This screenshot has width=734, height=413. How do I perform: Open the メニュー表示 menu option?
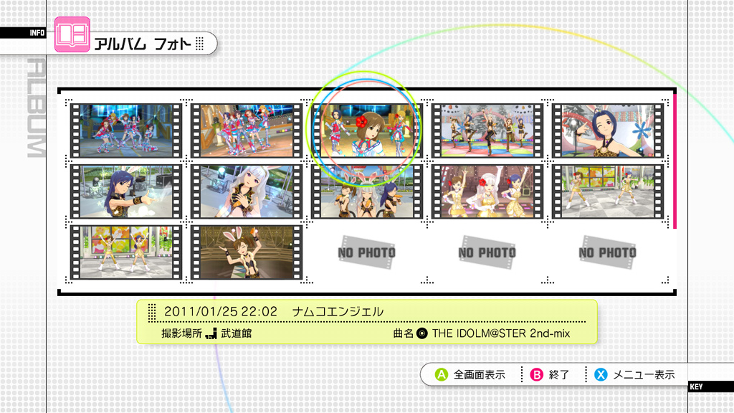[x=644, y=374]
